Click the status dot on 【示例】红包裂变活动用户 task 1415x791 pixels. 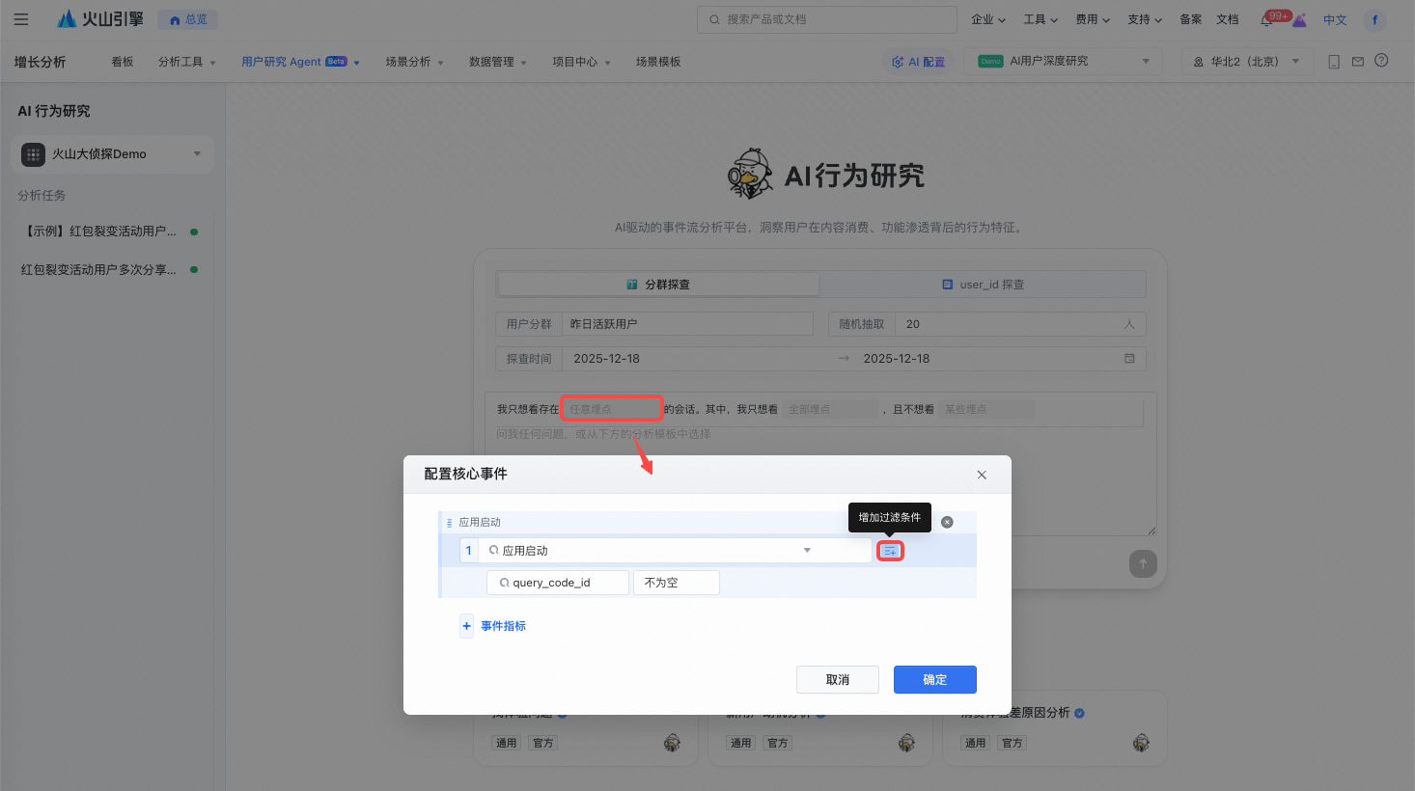(194, 232)
